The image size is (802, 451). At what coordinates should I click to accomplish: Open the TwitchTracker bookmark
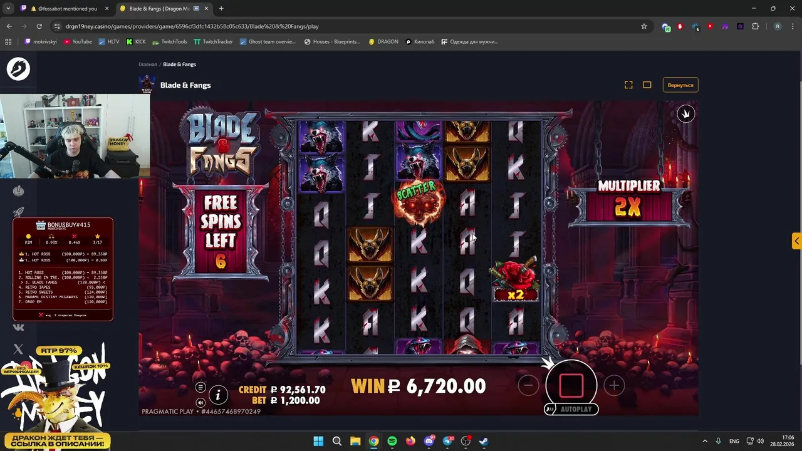(x=213, y=42)
